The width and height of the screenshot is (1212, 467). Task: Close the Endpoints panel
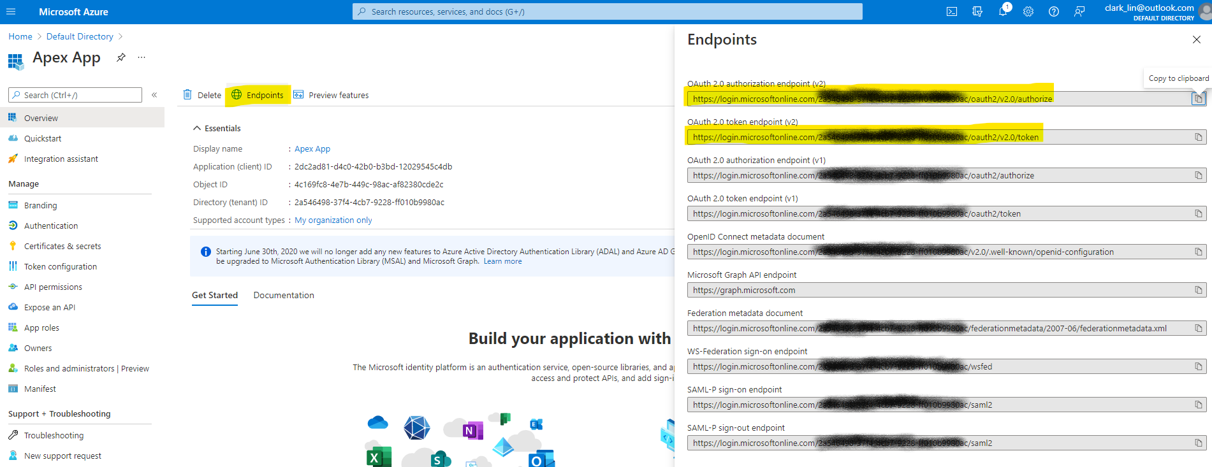click(x=1196, y=40)
